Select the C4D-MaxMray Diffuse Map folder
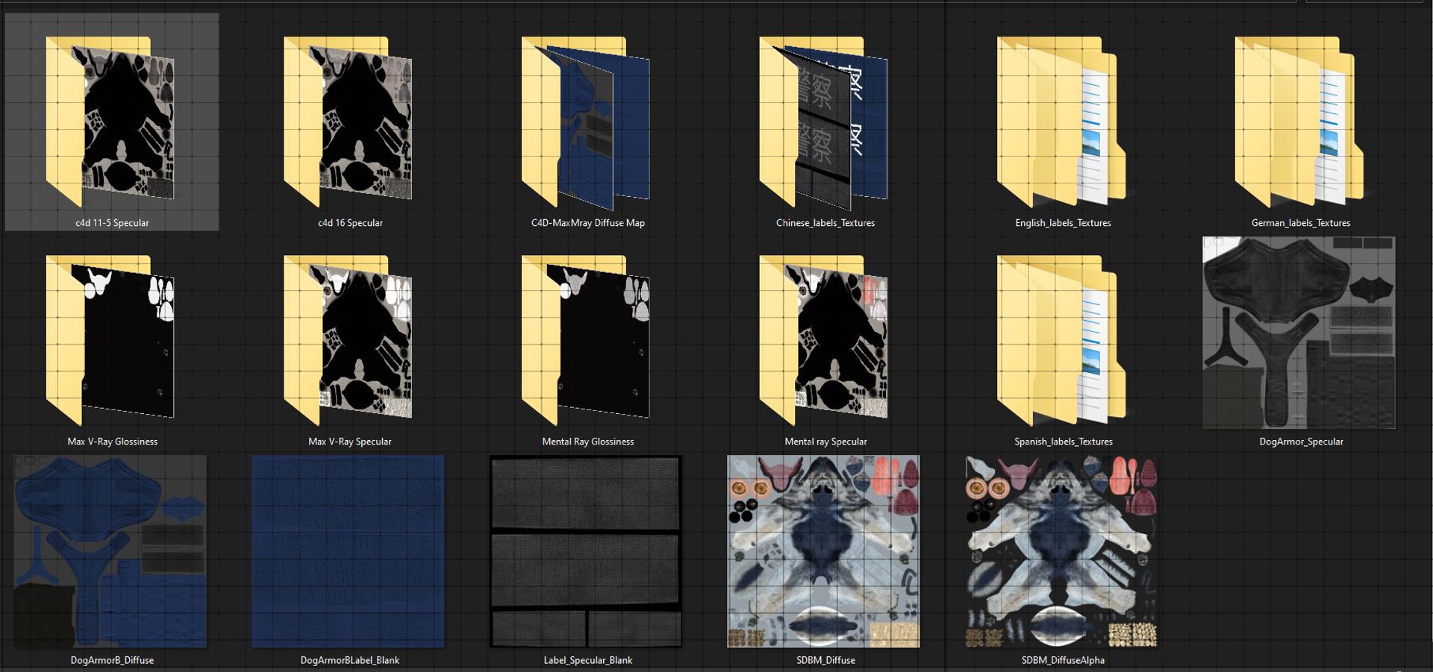The height and width of the screenshot is (672, 1433). [x=586, y=122]
